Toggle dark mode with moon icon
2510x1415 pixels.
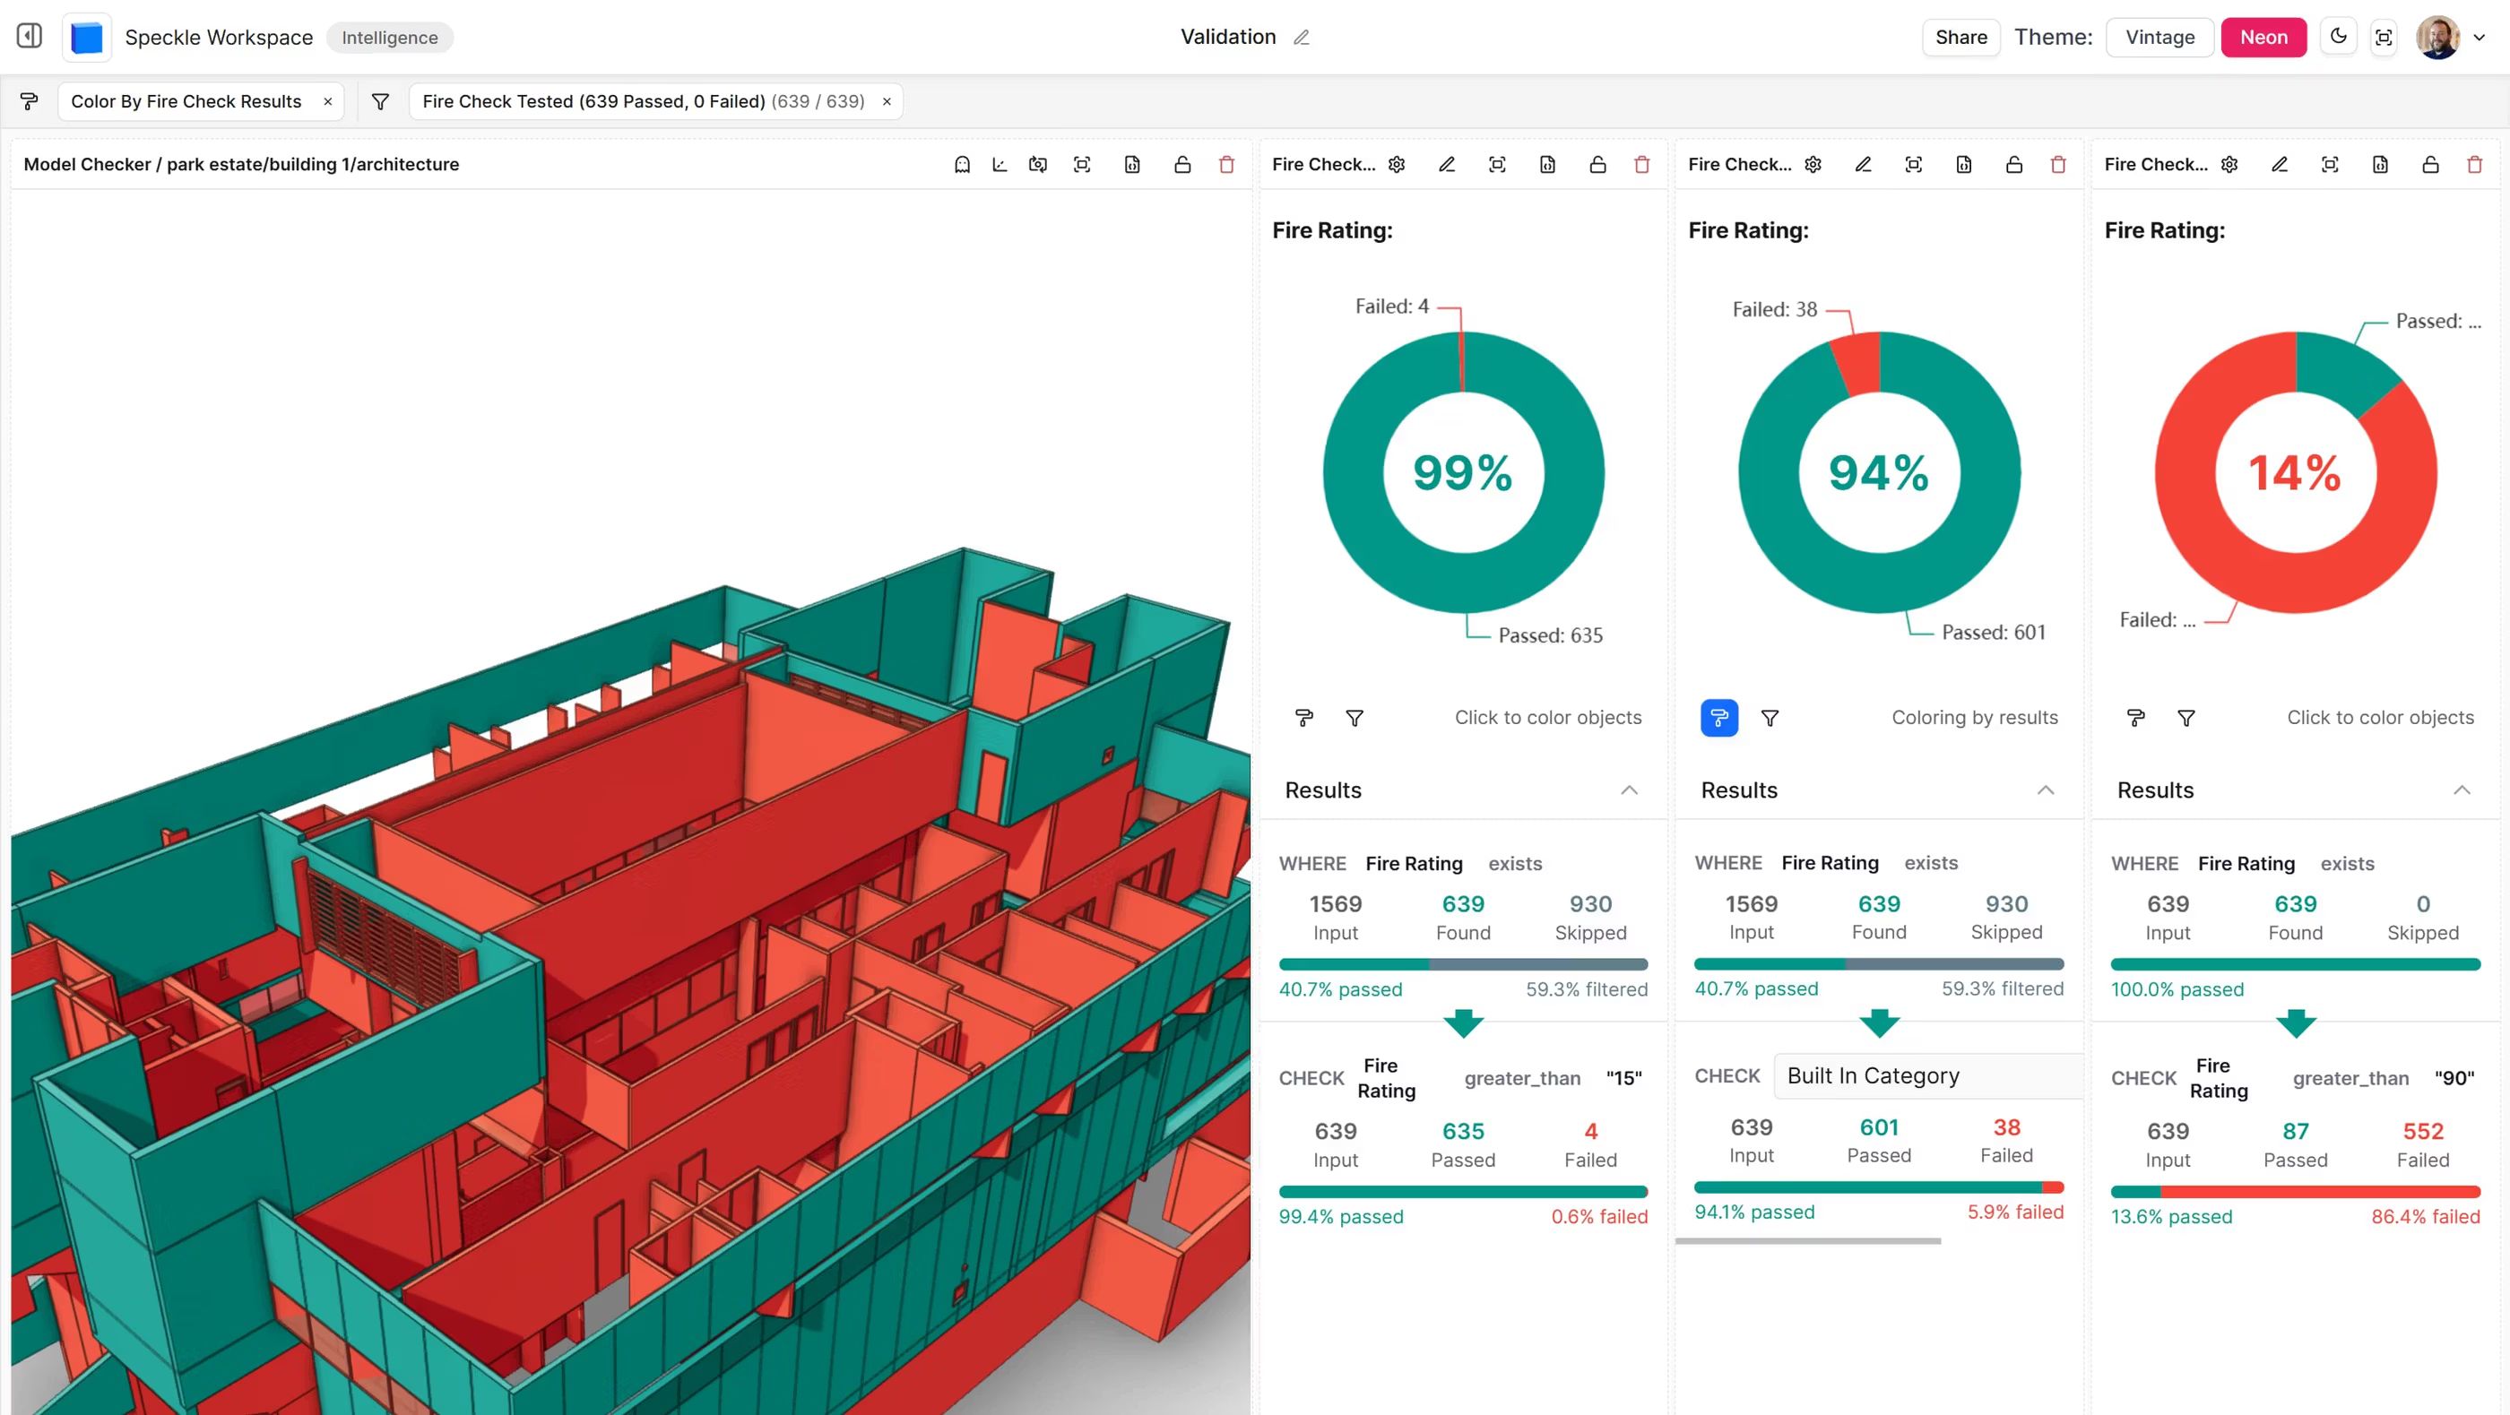(2338, 37)
